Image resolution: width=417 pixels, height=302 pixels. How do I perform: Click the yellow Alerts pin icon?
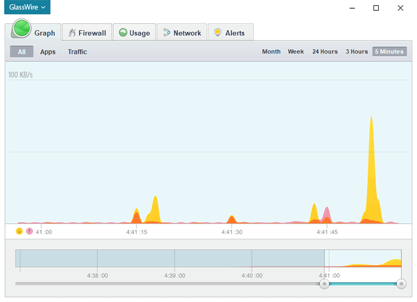217,32
